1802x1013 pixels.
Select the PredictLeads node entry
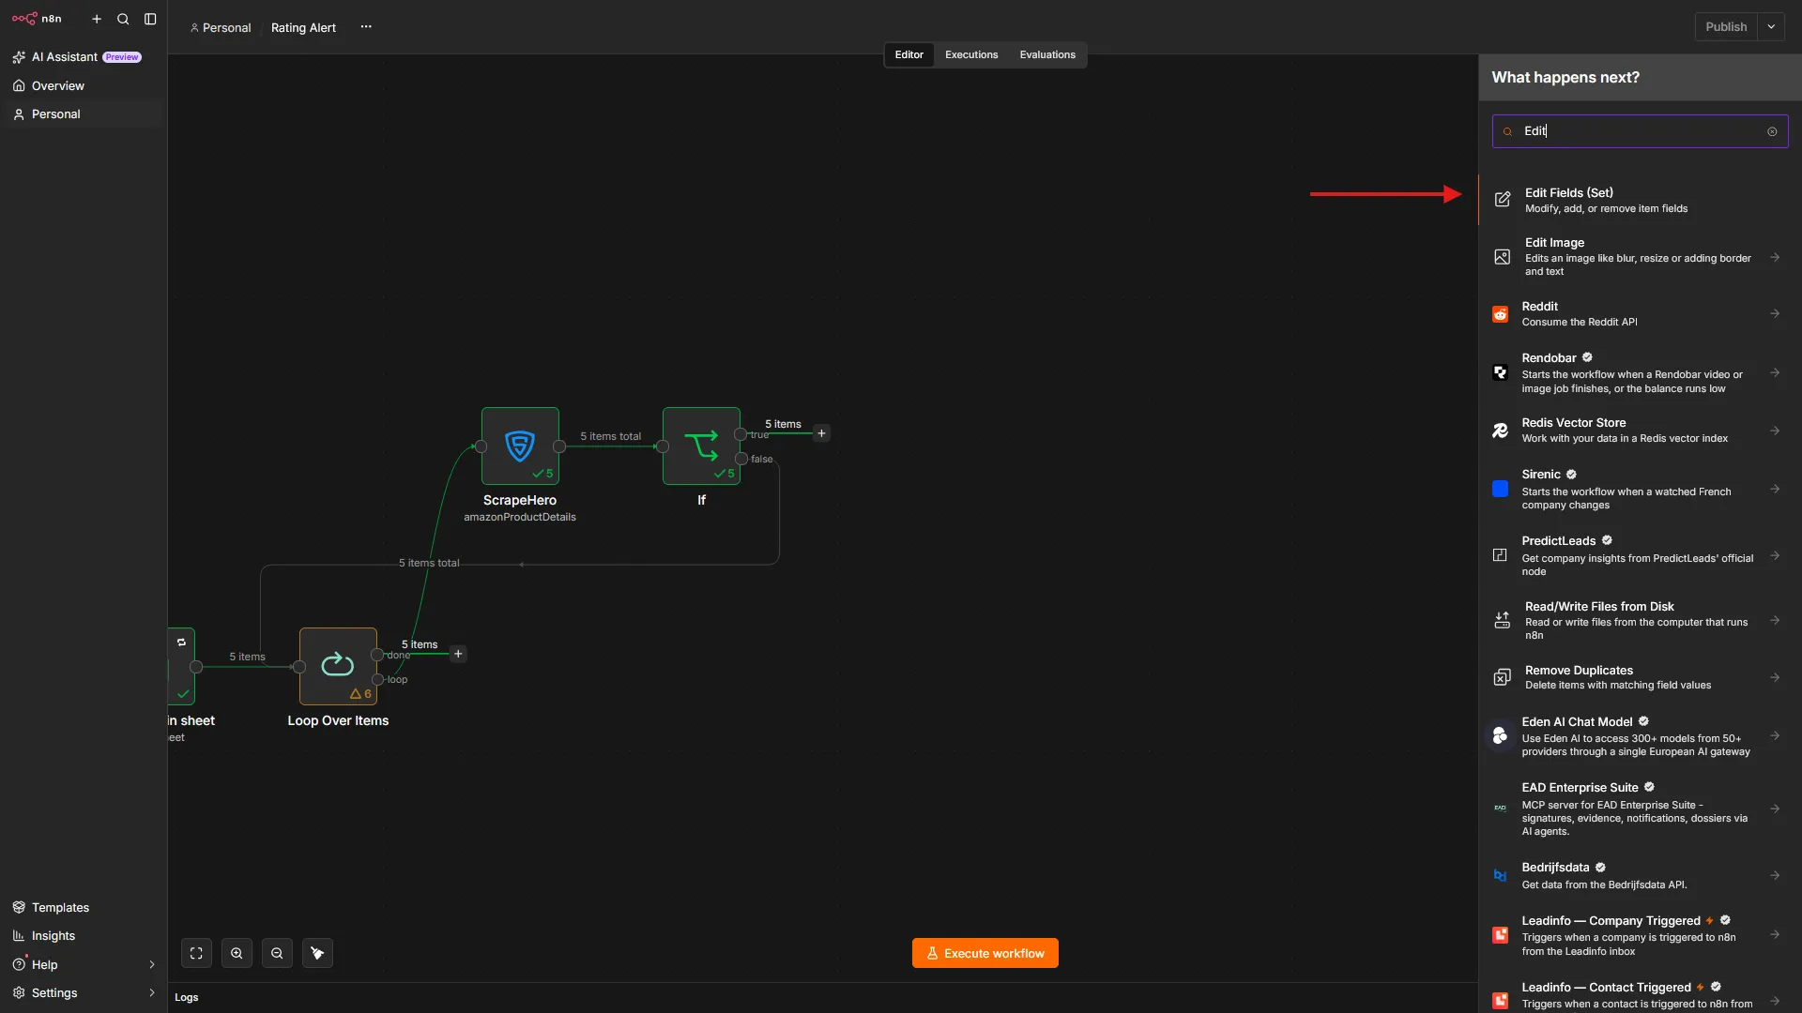point(1640,555)
